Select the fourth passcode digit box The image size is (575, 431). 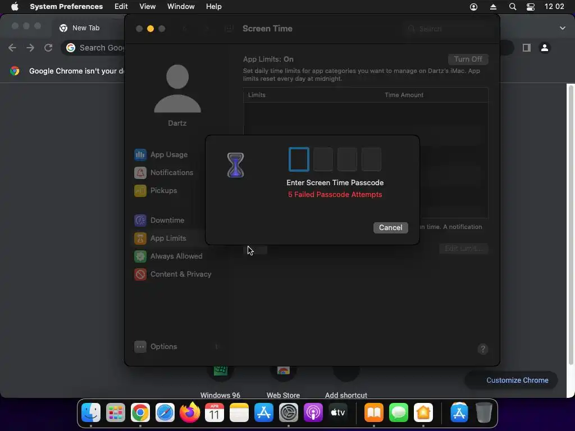tap(372, 159)
